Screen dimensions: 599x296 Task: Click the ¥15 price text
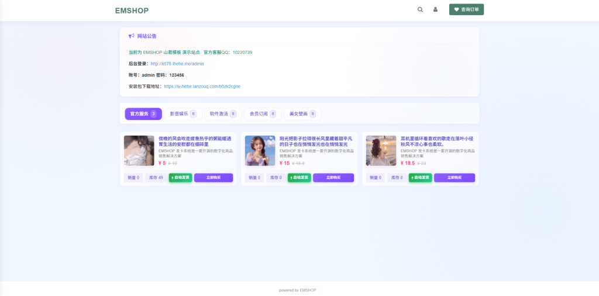click(285, 163)
